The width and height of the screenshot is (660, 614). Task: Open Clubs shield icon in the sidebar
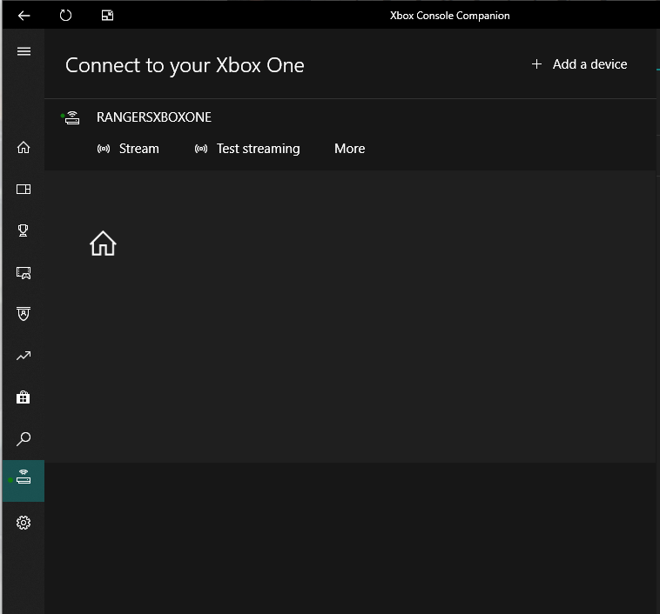point(24,314)
